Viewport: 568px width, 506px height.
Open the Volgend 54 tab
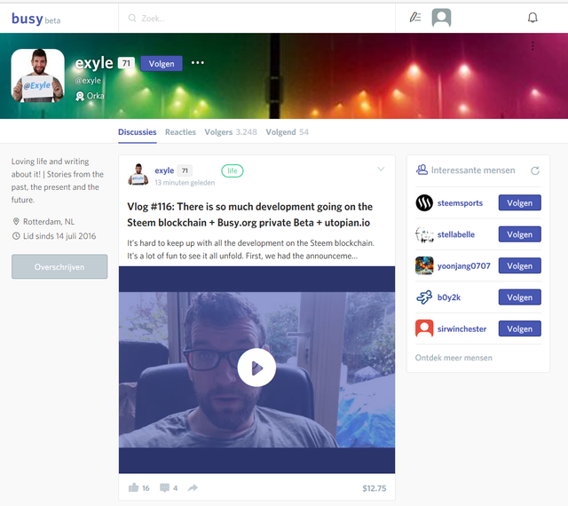[x=288, y=132]
